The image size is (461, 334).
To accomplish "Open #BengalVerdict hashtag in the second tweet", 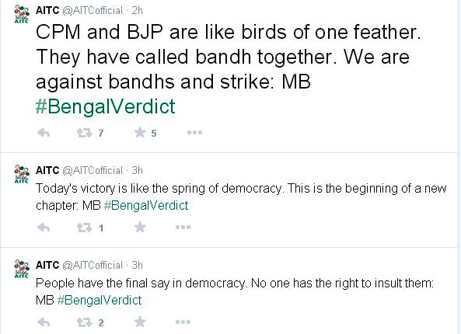I will click(x=146, y=205).
